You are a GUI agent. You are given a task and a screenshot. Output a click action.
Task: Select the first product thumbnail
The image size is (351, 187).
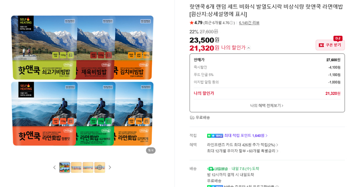click(x=64, y=167)
